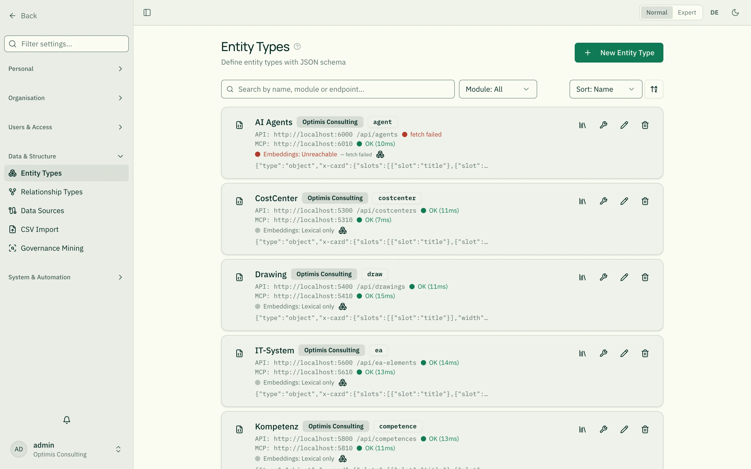
Task: Expand the Users & Access section
Action: click(x=66, y=127)
